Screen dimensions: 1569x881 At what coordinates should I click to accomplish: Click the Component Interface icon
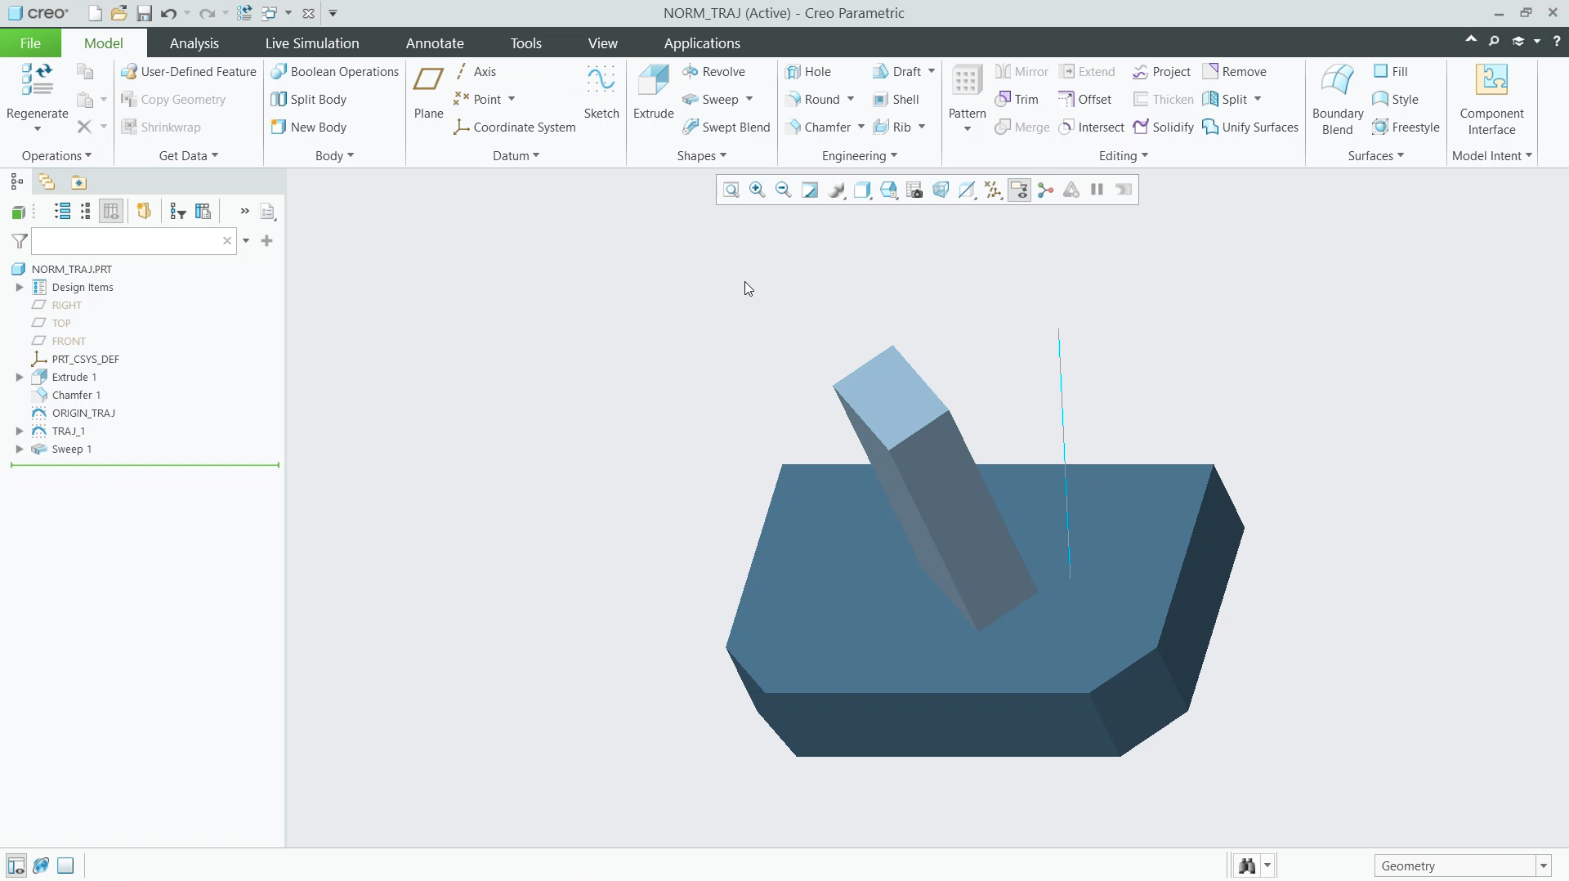tap(1491, 99)
